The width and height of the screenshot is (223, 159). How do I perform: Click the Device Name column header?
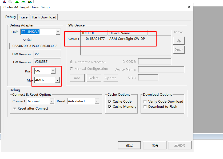pyautogui.click(x=128, y=33)
